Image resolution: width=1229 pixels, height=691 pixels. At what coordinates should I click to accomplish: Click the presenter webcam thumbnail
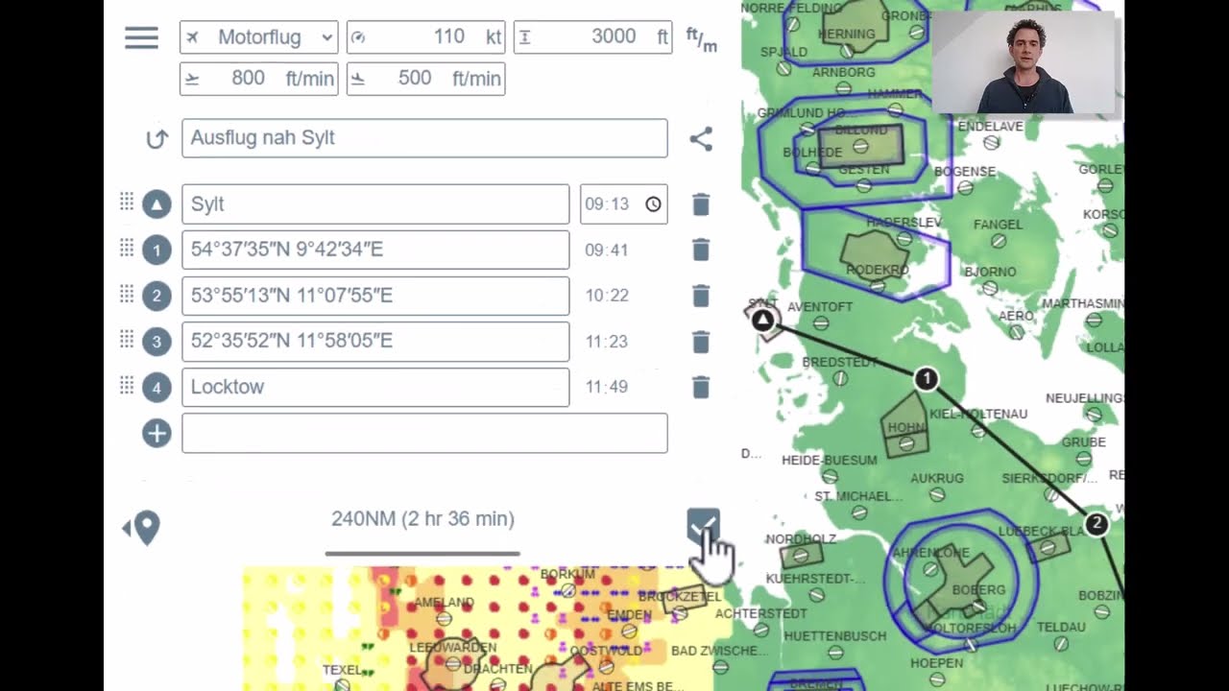pos(1024,62)
